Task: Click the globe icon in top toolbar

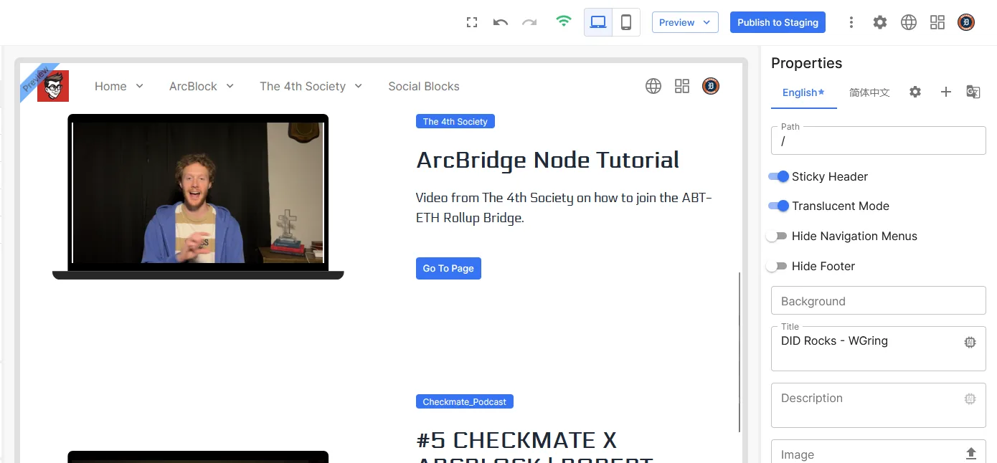Action: tap(909, 22)
